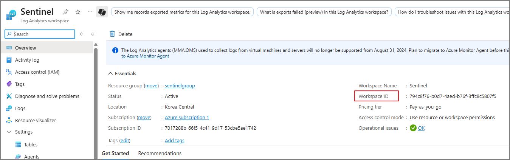Click the Tables icon under Settings
The image size is (510, 160).
click(18, 144)
